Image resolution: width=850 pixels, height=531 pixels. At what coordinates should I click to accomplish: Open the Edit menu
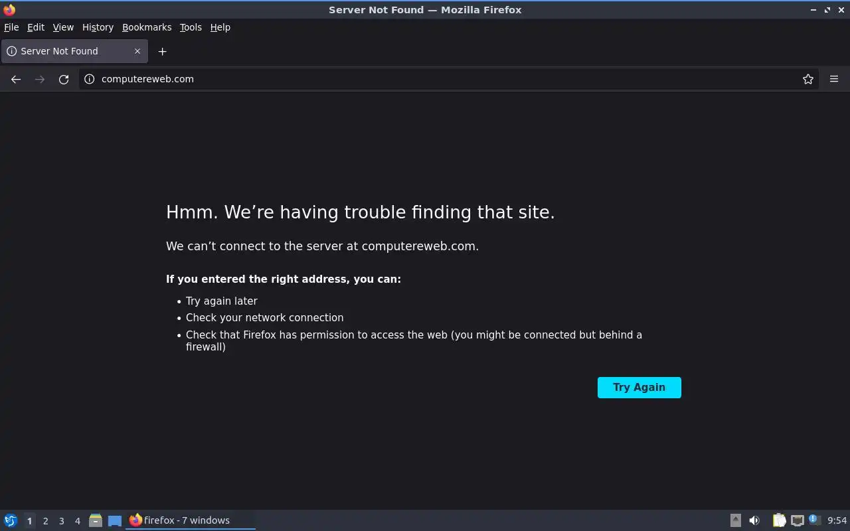coord(36,27)
